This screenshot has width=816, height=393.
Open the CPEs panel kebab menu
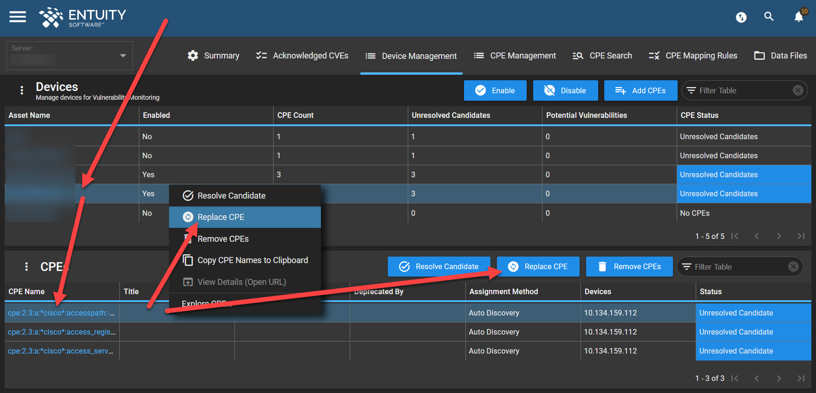click(26, 266)
